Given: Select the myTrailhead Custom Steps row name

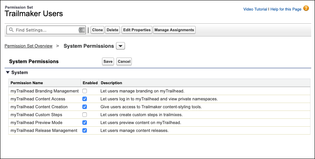Looking at the screenshot, I should click(x=36, y=115).
